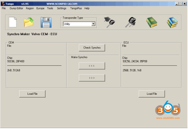Close the Tango window
The image size is (188, 129).
pos(185,4)
